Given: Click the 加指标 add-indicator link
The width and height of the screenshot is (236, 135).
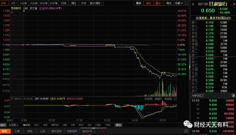Looking at the screenshot, I should 158,99.
